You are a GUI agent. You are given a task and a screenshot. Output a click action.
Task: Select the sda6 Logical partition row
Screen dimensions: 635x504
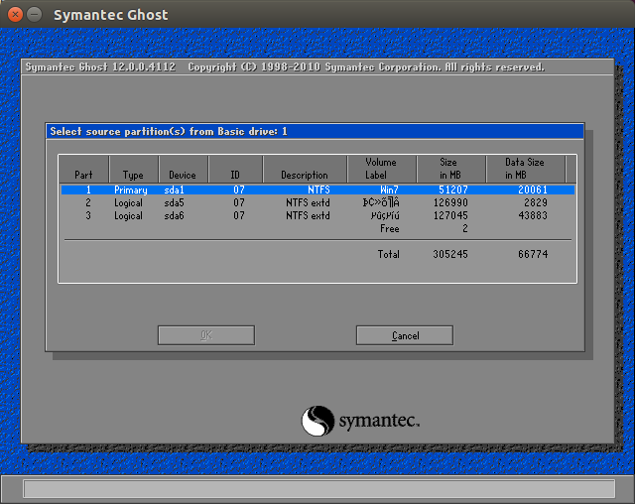[317, 215]
